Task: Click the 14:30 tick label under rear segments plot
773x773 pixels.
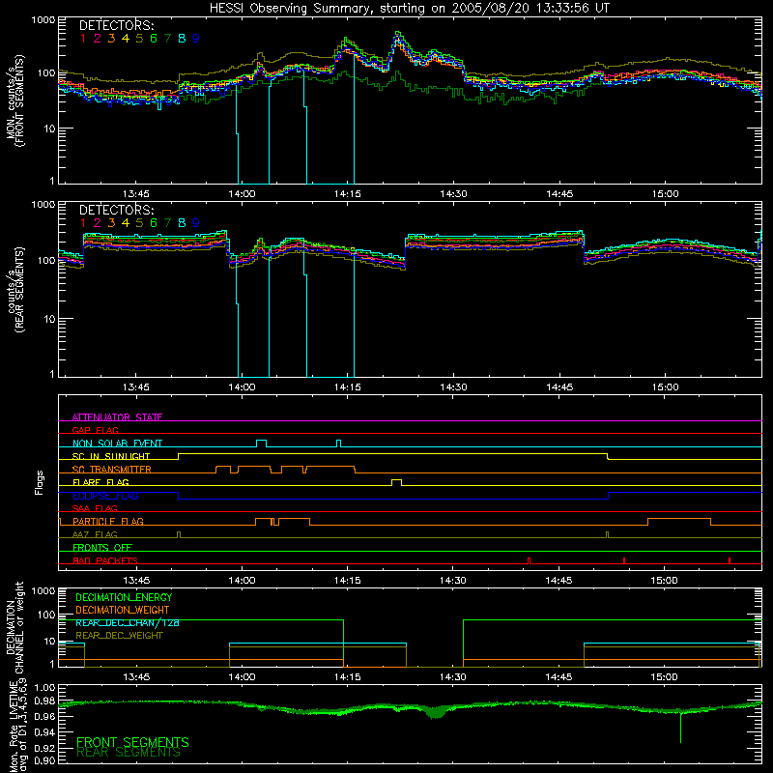Action: (x=453, y=387)
